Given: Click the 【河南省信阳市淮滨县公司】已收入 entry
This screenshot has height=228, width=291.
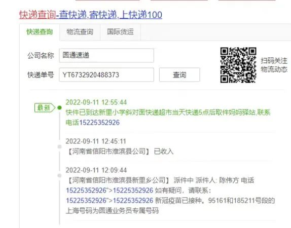Looking at the screenshot, I should (x=120, y=151).
